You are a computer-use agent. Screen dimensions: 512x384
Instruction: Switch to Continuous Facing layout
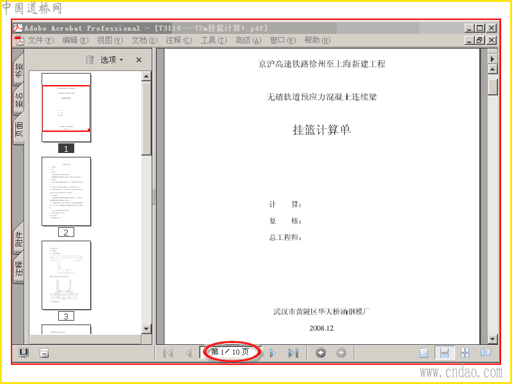pos(465,353)
